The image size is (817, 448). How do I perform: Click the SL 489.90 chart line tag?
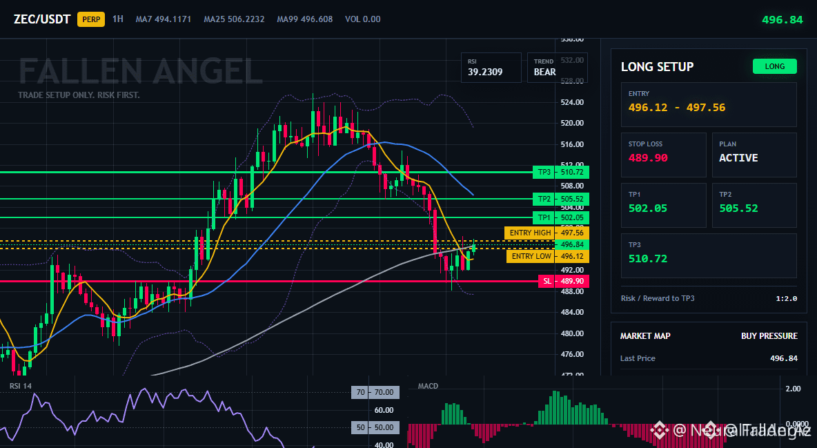click(564, 281)
